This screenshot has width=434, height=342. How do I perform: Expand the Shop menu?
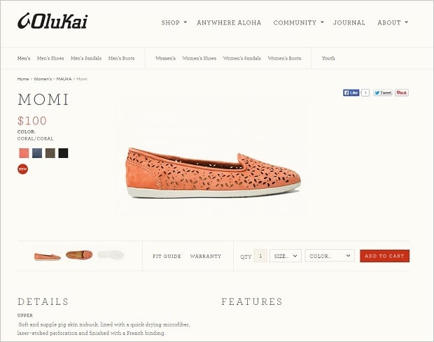click(x=174, y=22)
